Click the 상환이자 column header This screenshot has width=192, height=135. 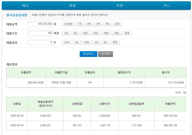(x=105, y=104)
